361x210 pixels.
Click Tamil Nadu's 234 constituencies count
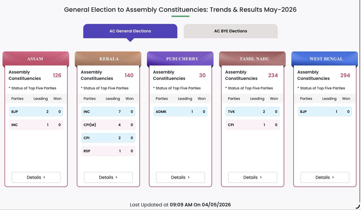coord(273,75)
